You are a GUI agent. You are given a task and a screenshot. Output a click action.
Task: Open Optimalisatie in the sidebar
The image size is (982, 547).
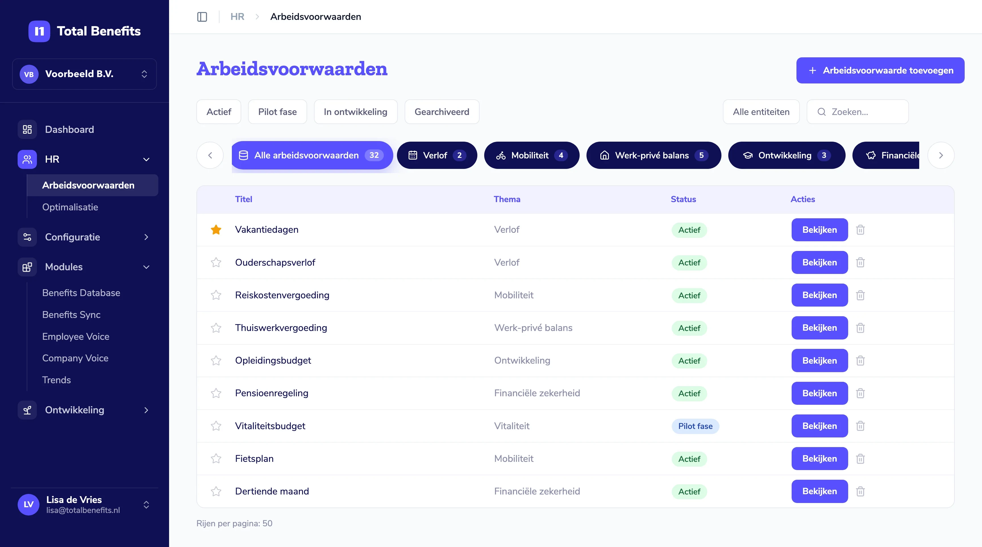point(70,207)
